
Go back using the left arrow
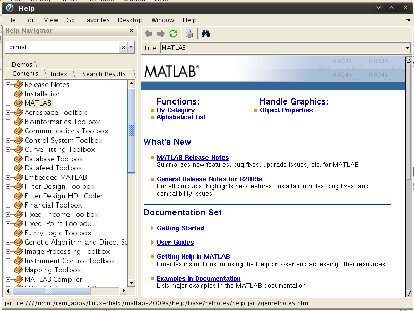click(x=149, y=34)
